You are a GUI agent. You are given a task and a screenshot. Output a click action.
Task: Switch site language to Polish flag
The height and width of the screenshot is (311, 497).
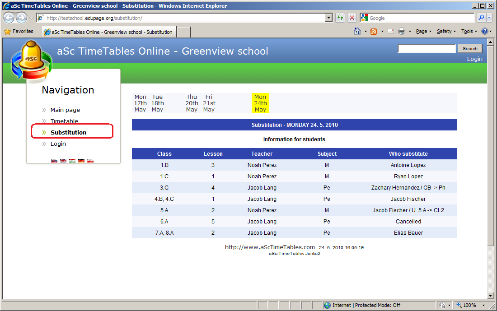(90, 161)
